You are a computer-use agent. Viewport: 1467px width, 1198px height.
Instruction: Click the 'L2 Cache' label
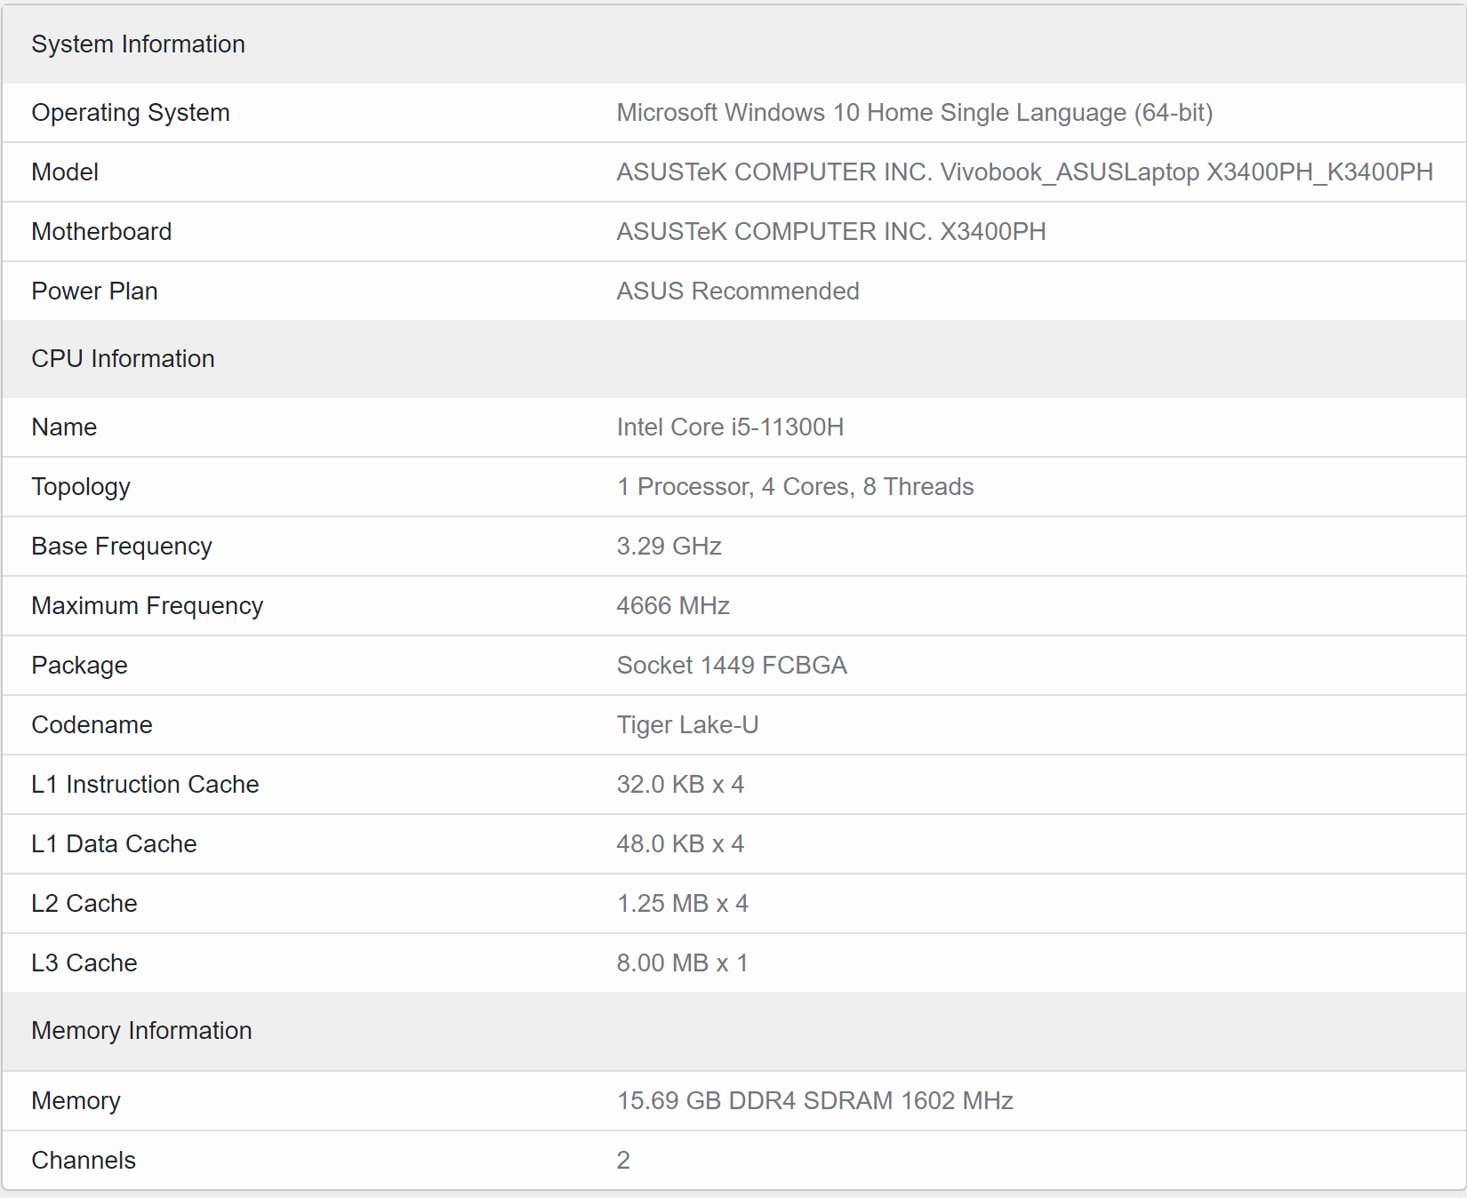pyautogui.click(x=84, y=904)
